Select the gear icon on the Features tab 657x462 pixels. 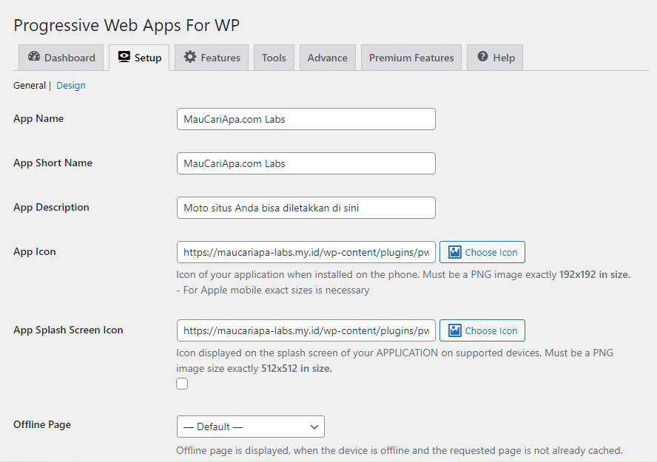pos(191,57)
